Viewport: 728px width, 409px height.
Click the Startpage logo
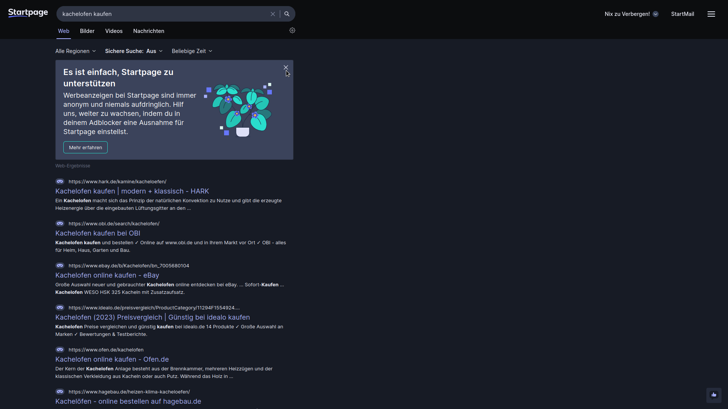point(28,13)
